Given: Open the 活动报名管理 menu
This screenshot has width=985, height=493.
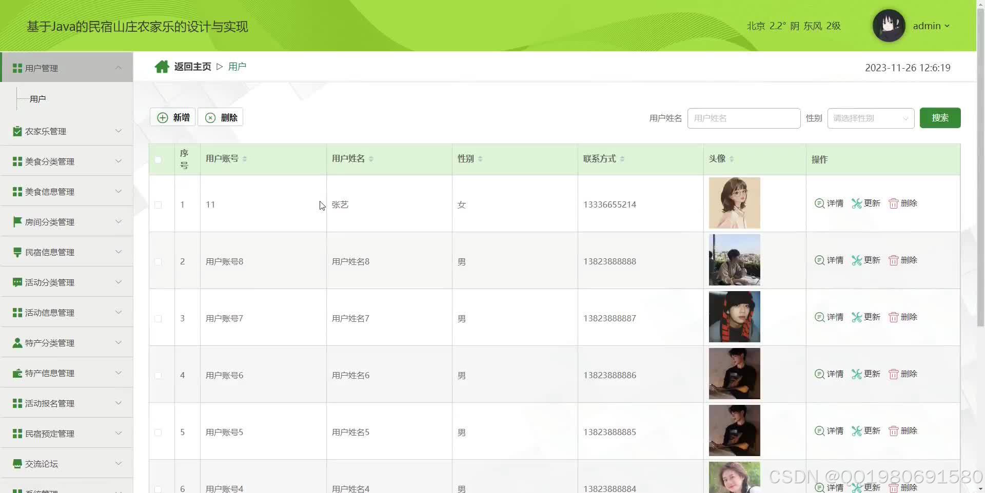Looking at the screenshot, I should tap(67, 403).
